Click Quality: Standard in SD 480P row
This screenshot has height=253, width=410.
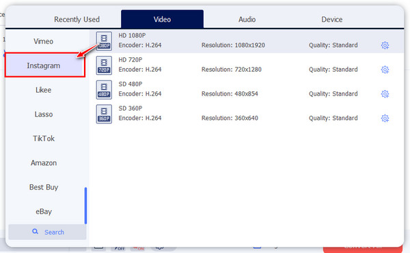(x=333, y=93)
